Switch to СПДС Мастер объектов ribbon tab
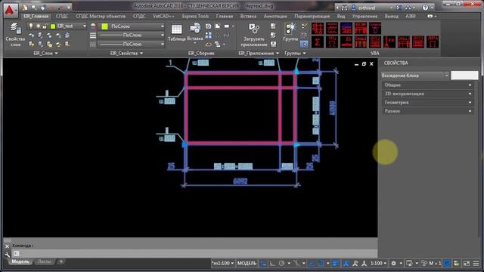484x272 pixels. (x=101, y=16)
